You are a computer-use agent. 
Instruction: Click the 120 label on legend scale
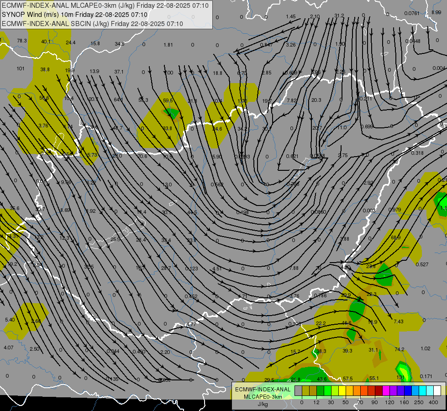click(389, 402)
